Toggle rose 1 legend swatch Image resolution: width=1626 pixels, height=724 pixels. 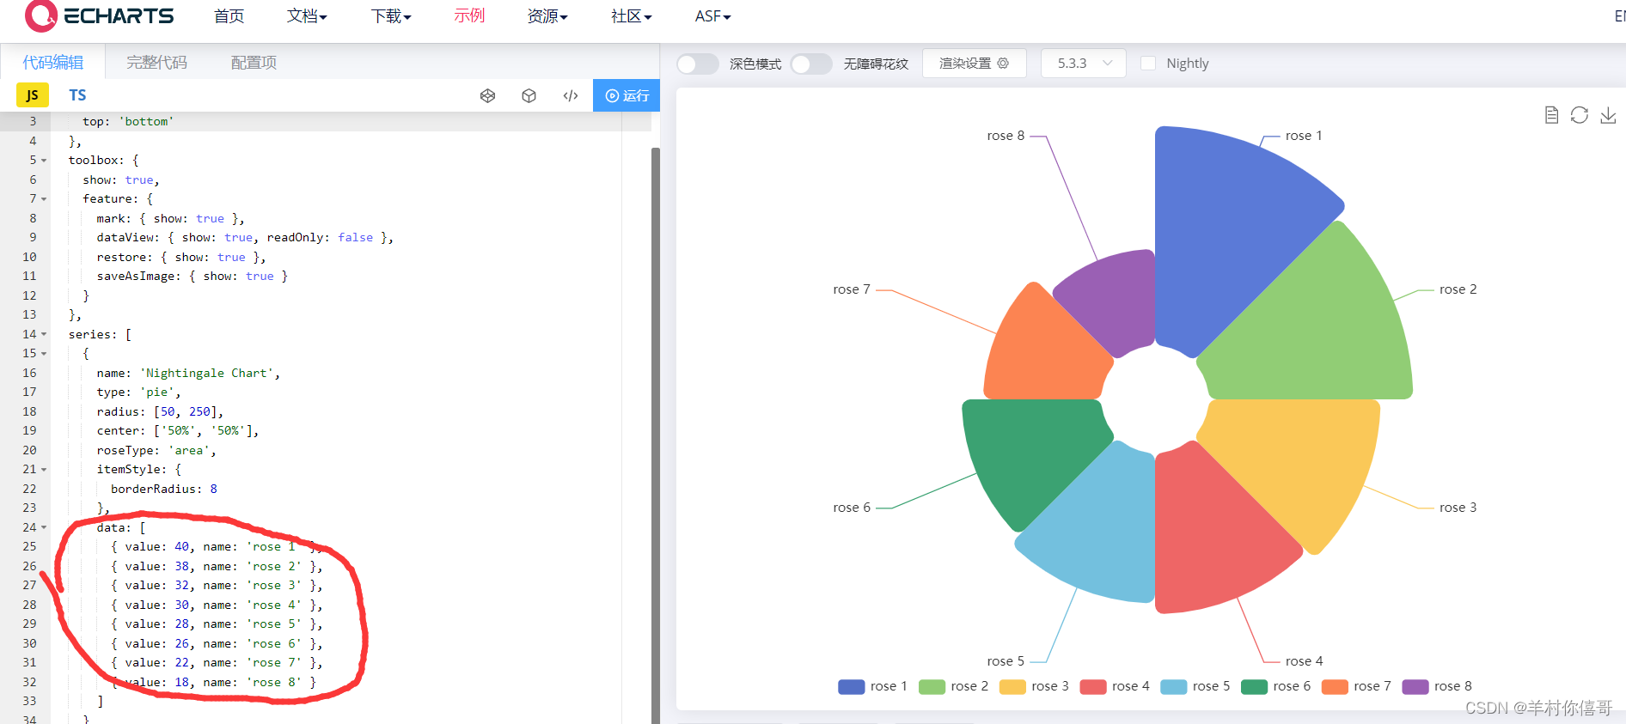851,686
